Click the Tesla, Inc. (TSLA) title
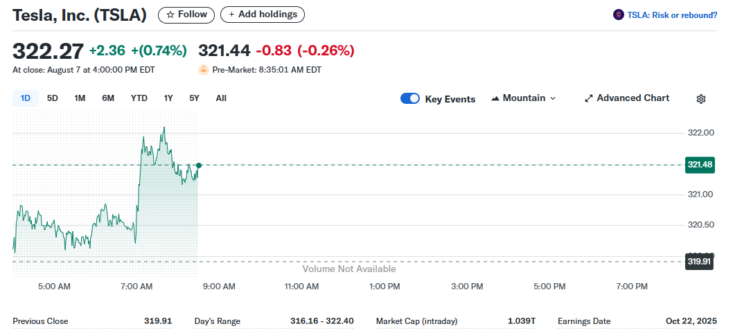 point(80,15)
